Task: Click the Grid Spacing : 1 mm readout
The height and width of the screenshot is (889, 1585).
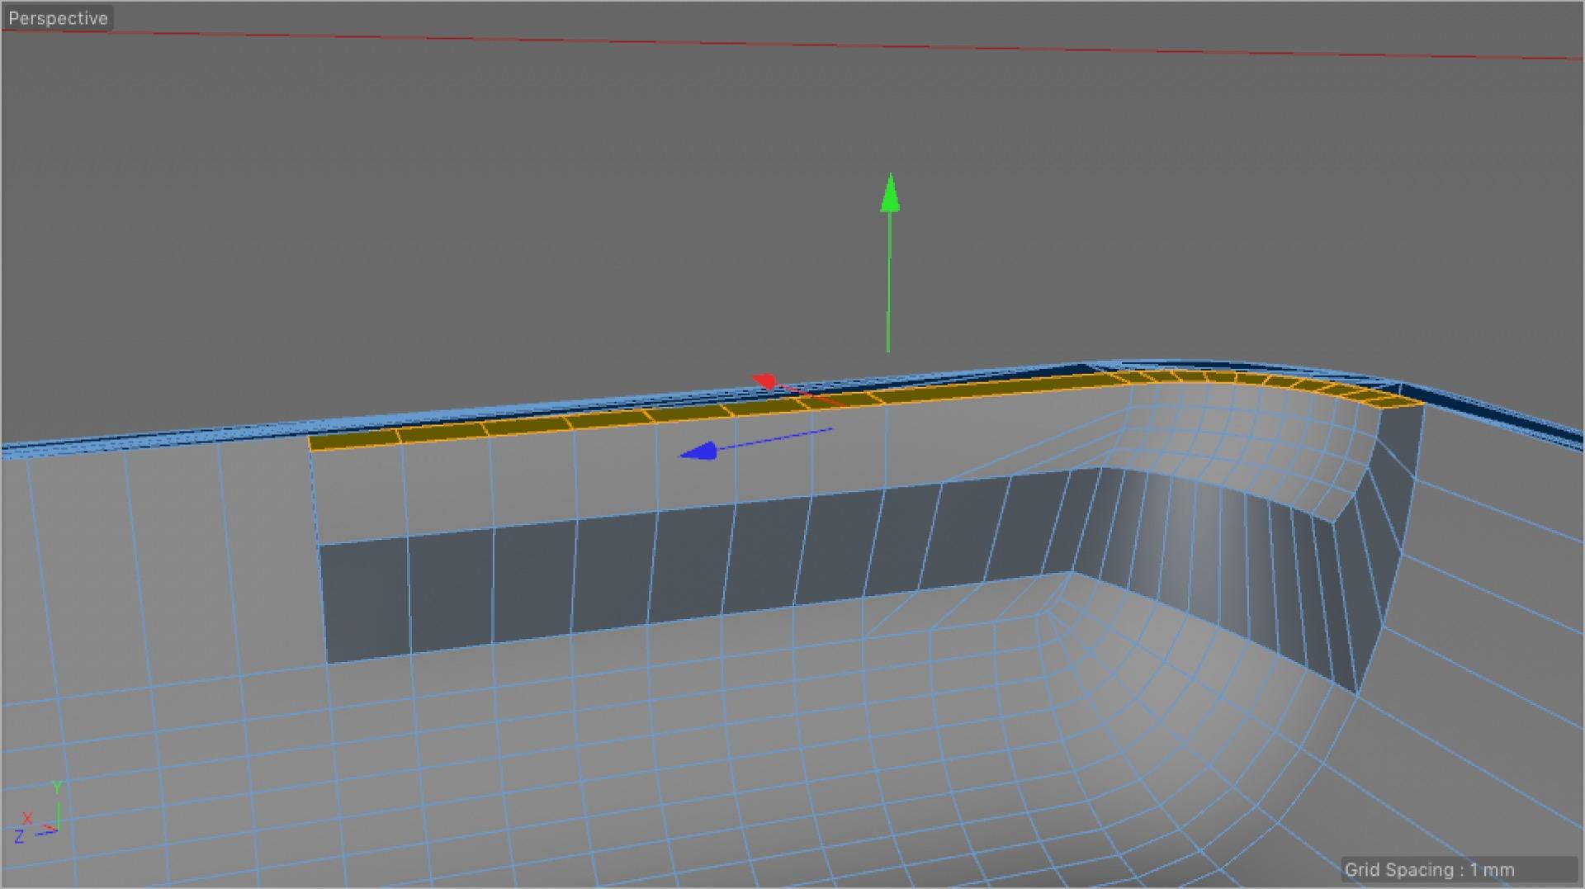Action: tap(1429, 869)
